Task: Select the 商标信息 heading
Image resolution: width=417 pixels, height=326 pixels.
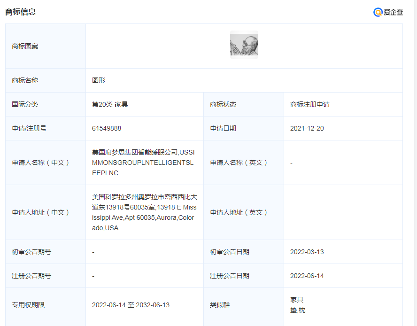Action: point(21,12)
